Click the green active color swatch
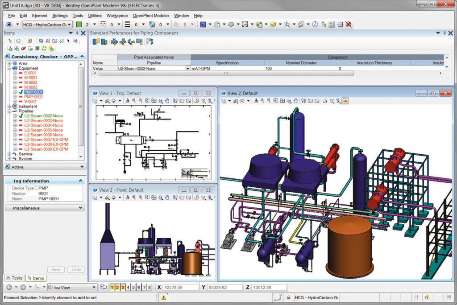The width and height of the screenshot is (457, 305). click(79, 25)
